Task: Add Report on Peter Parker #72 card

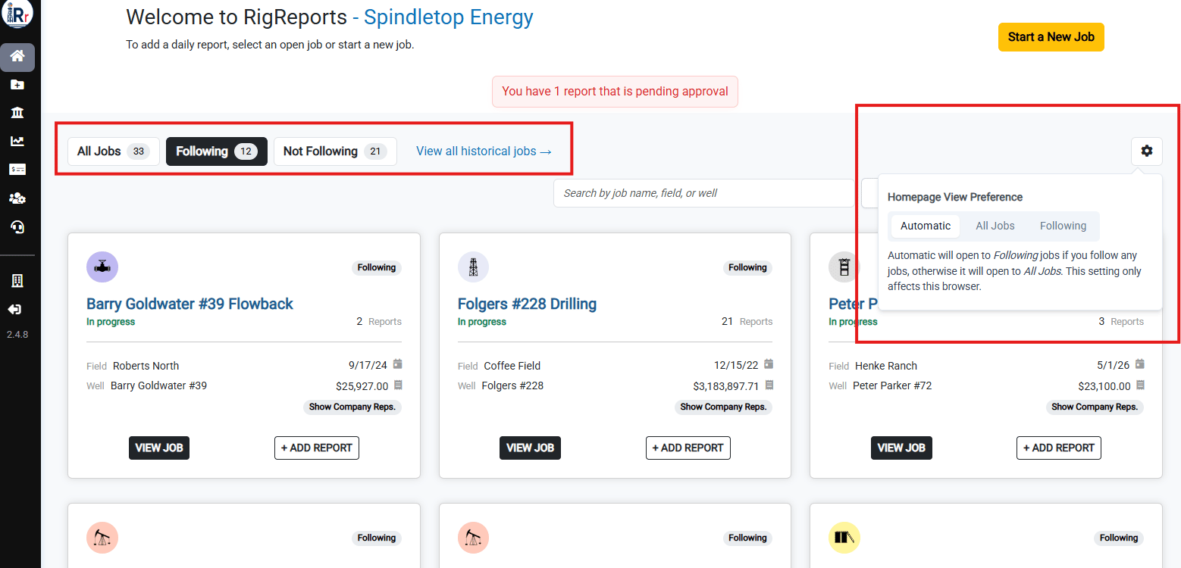Action: pos(1058,448)
